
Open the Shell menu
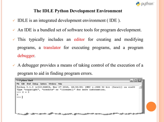point(29,84)
